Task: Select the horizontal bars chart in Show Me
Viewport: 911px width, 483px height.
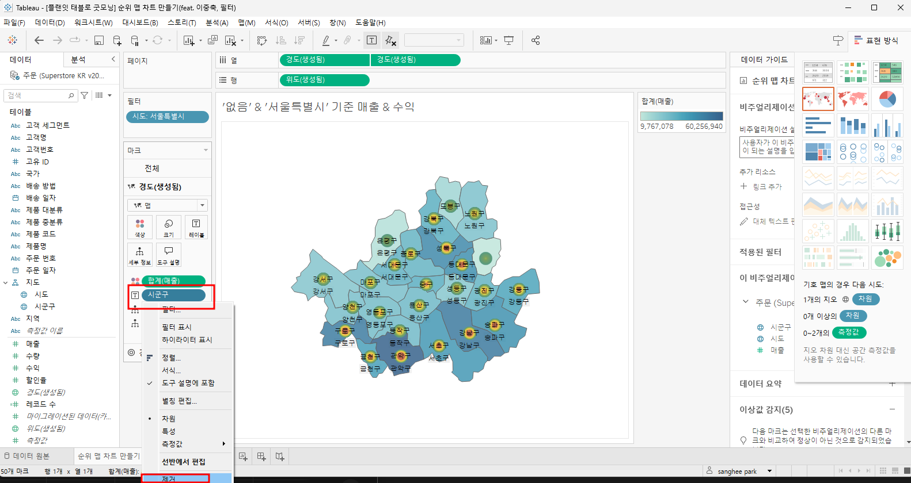Action: pyautogui.click(x=818, y=125)
